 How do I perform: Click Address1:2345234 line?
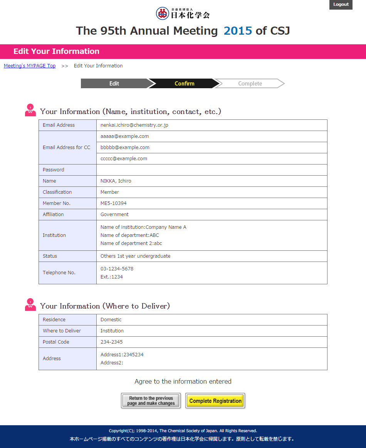122,354
